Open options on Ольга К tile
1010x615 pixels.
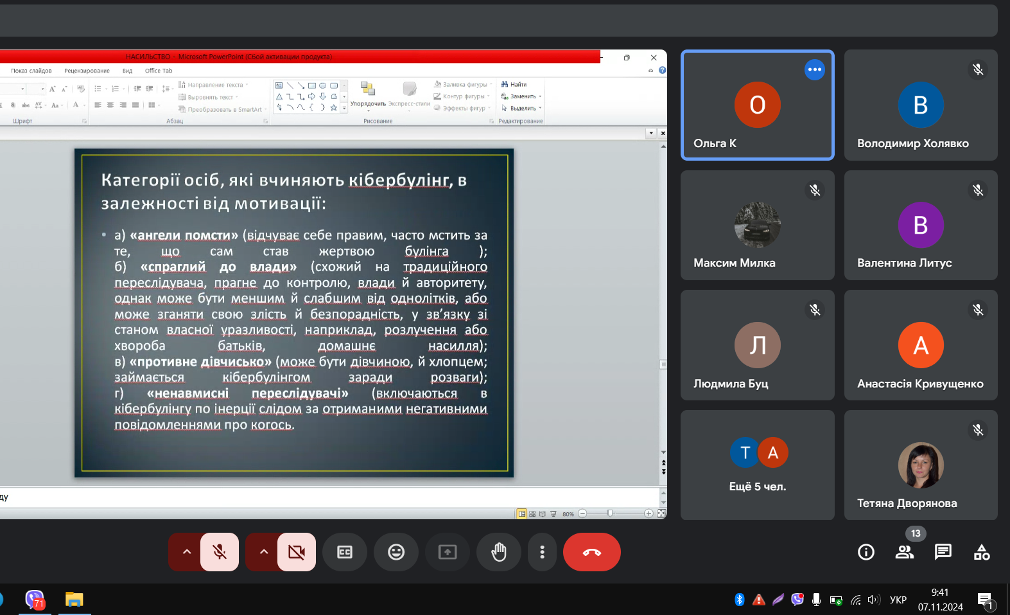coord(814,69)
